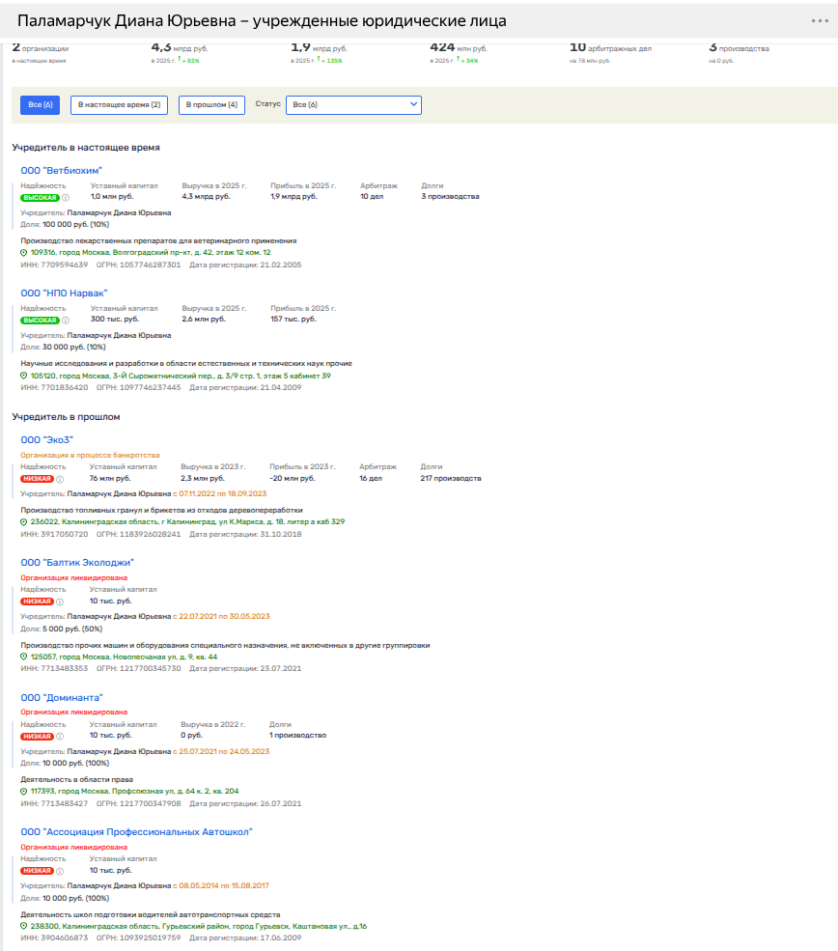
Task: Click info icon next to НПО Нарвак reliability badge
Action: click(66, 321)
